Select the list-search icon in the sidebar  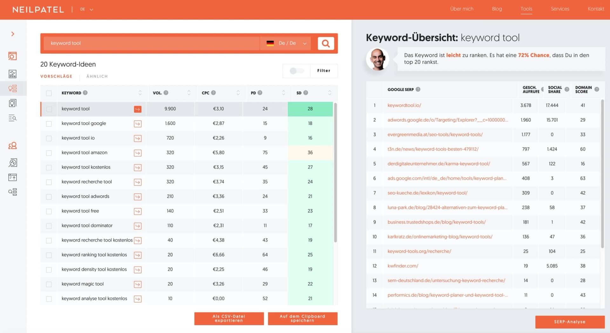click(x=13, y=118)
